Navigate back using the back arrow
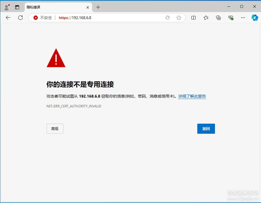The image size is (261, 203). pyautogui.click(x=8, y=17)
